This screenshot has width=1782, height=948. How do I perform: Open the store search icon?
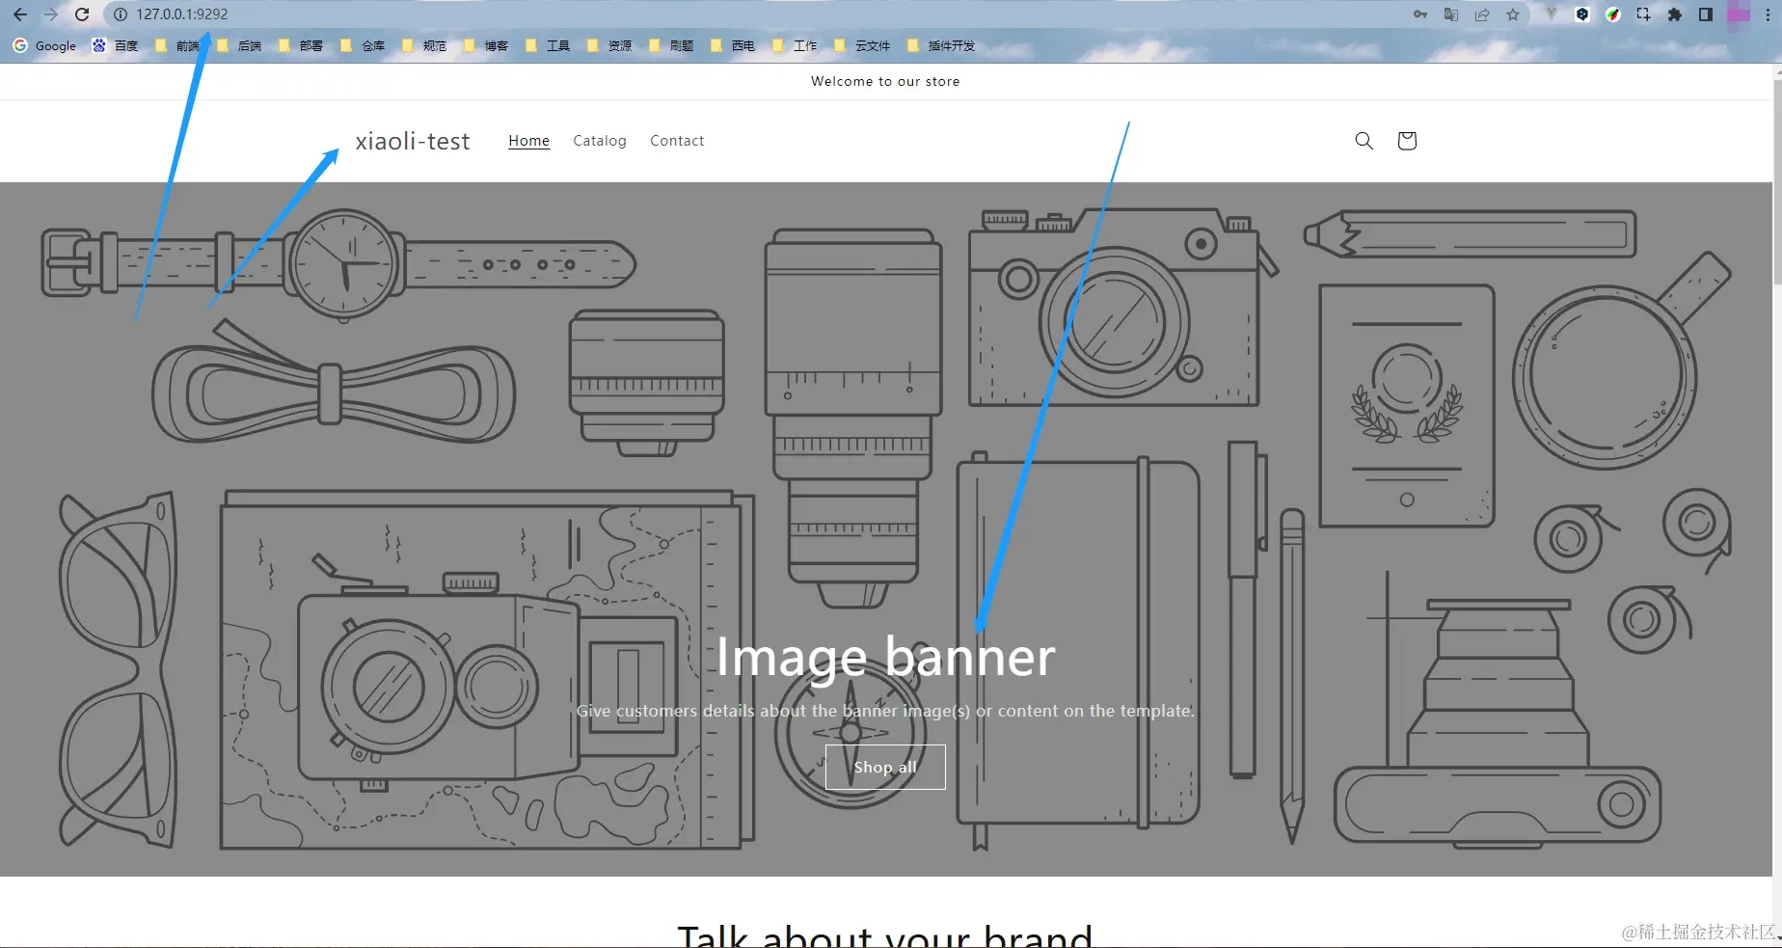click(1363, 141)
